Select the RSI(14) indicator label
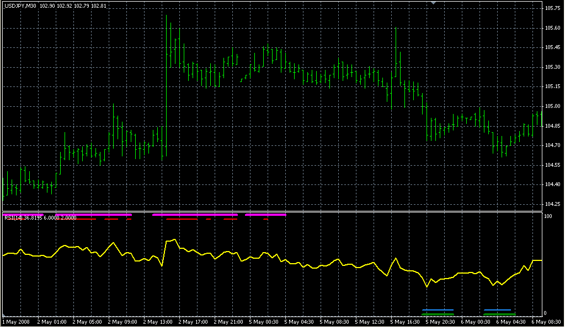This screenshot has height=327, width=565. coord(17,218)
